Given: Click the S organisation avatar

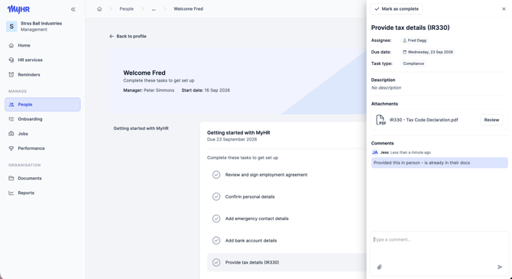Looking at the screenshot, I should tap(11, 27).
